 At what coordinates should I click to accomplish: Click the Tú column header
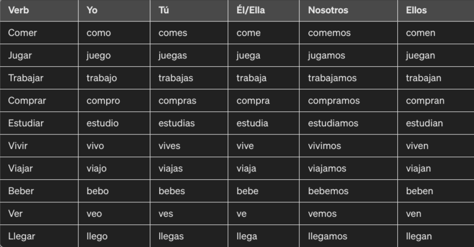tap(164, 10)
